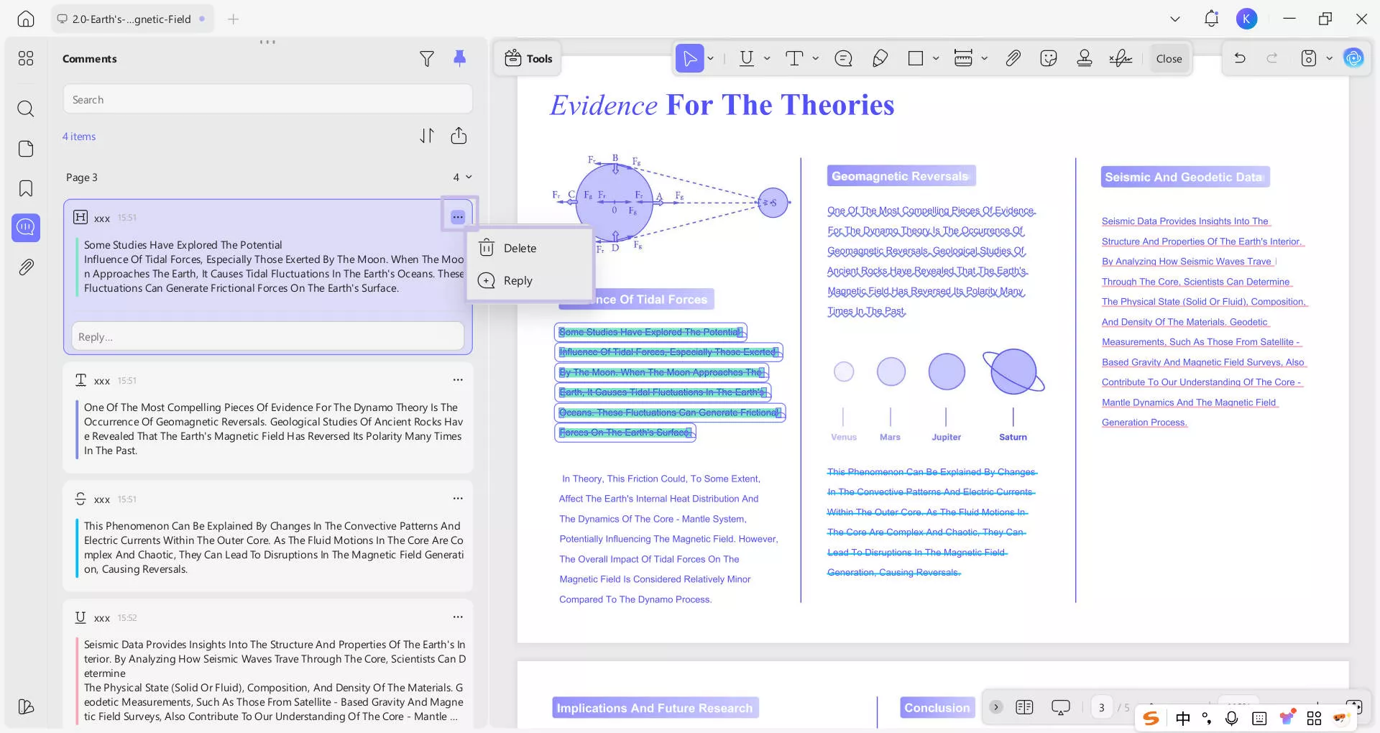1380x733 pixels.
Task: Toggle Chinese input mode indicator
Action: (x=1182, y=718)
